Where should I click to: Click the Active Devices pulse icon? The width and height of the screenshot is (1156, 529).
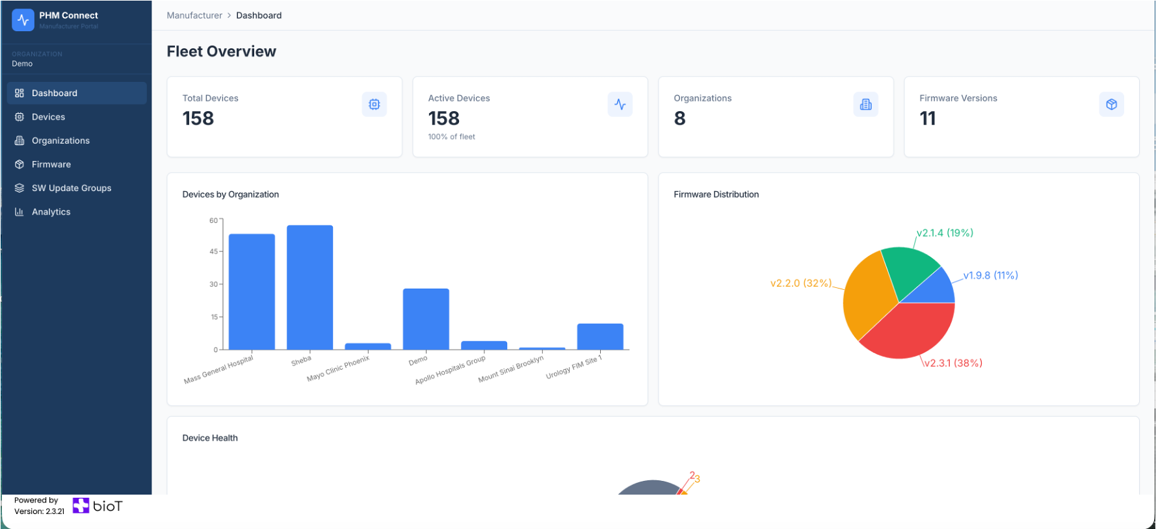pyautogui.click(x=620, y=104)
